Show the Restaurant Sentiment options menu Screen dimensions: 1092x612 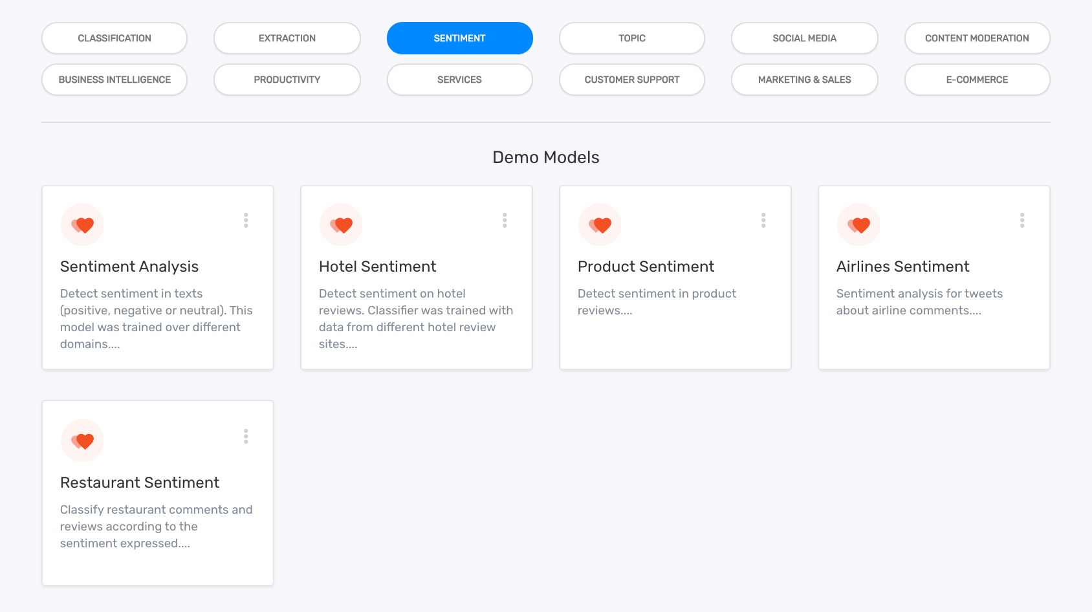(246, 437)
